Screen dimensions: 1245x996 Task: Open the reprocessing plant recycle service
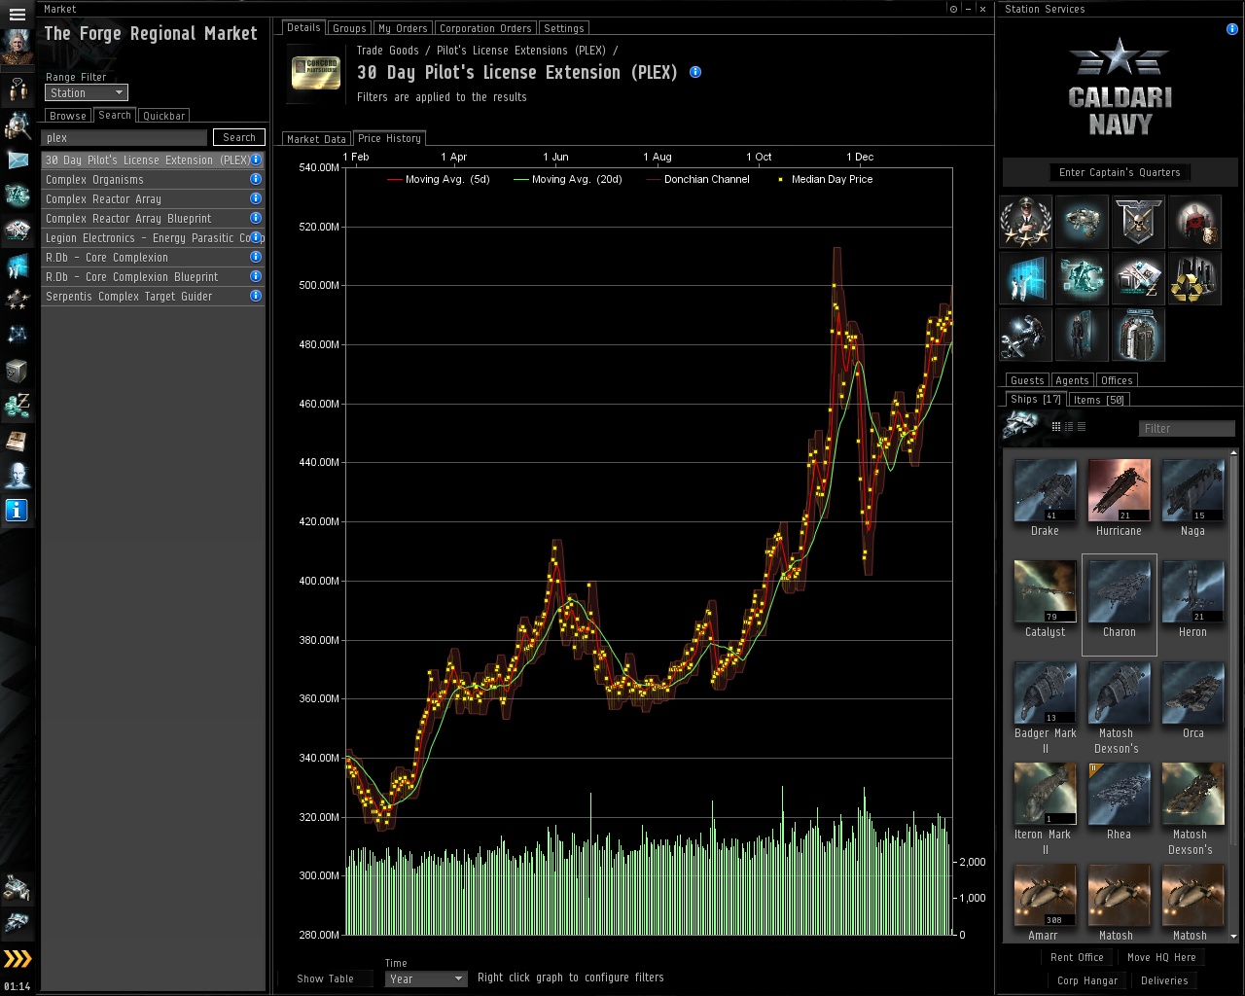click(1194, 278)
